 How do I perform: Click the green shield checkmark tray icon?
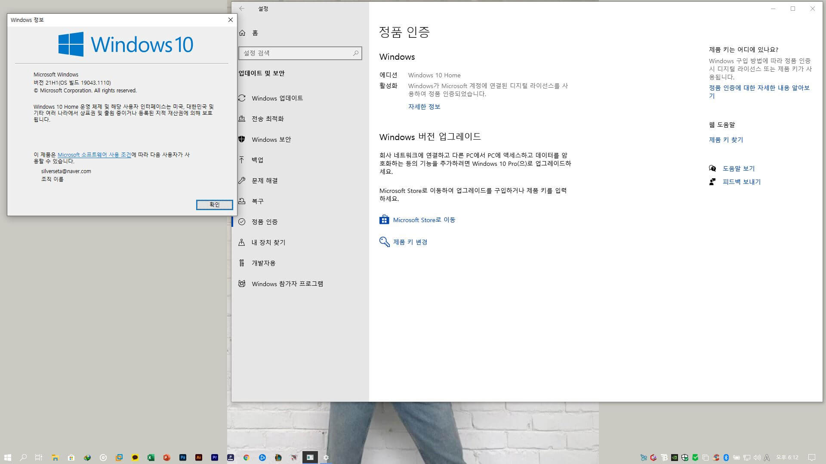[695, 458]
